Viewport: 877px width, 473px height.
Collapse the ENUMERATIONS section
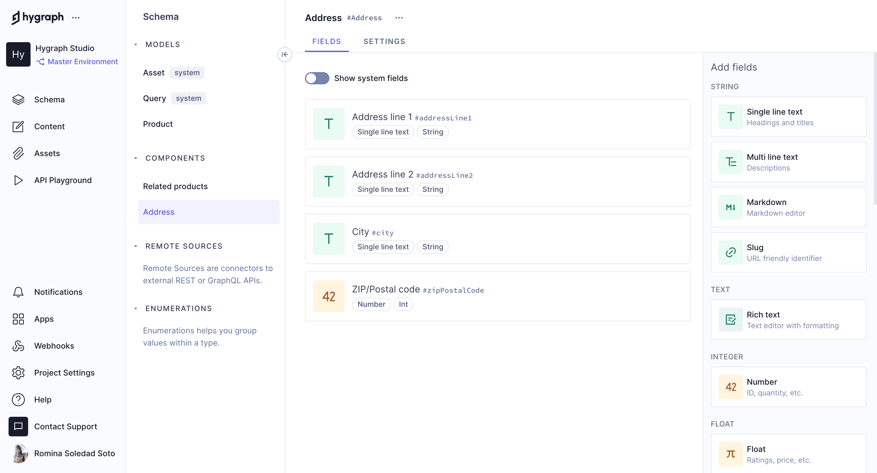[x=135, y=308]
